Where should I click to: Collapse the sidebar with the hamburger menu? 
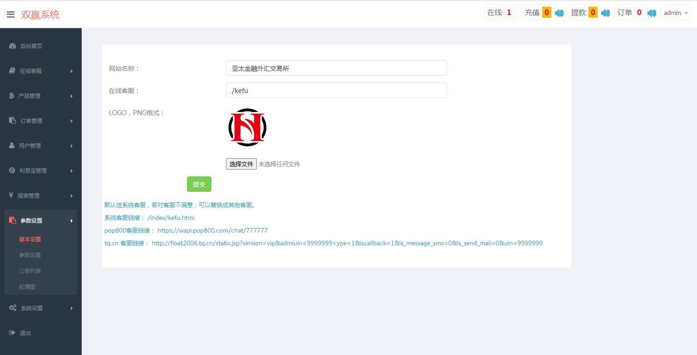pos(11,14)
